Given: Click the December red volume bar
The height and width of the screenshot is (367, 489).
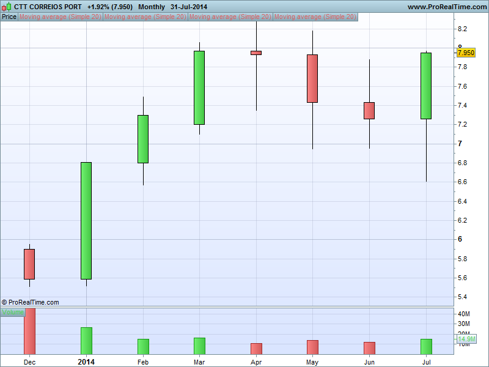Looking at the screenshot, I should pyautogui.click(x=29, y=331).
